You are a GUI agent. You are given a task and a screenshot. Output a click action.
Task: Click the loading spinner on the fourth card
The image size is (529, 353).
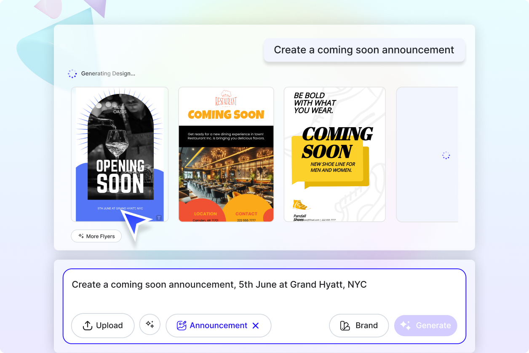pyautogui.click(x=446, y=155)
